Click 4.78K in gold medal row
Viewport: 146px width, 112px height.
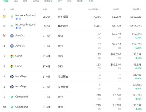[97, 17]
